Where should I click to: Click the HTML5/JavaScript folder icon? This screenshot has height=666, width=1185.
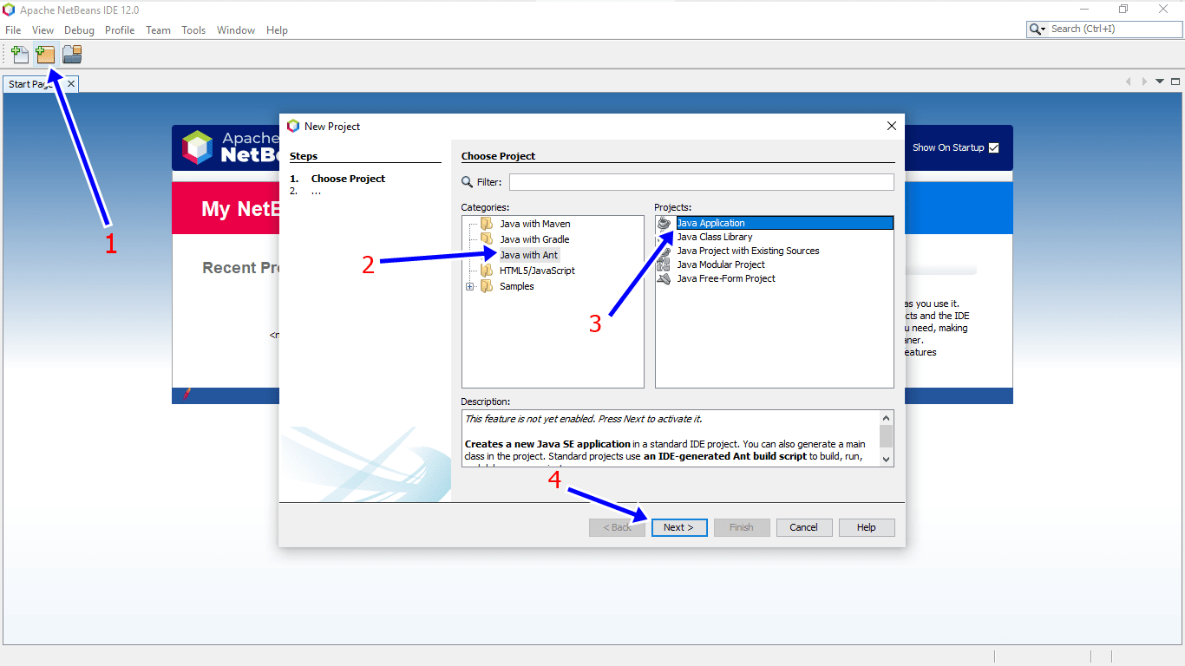point(487,271)
